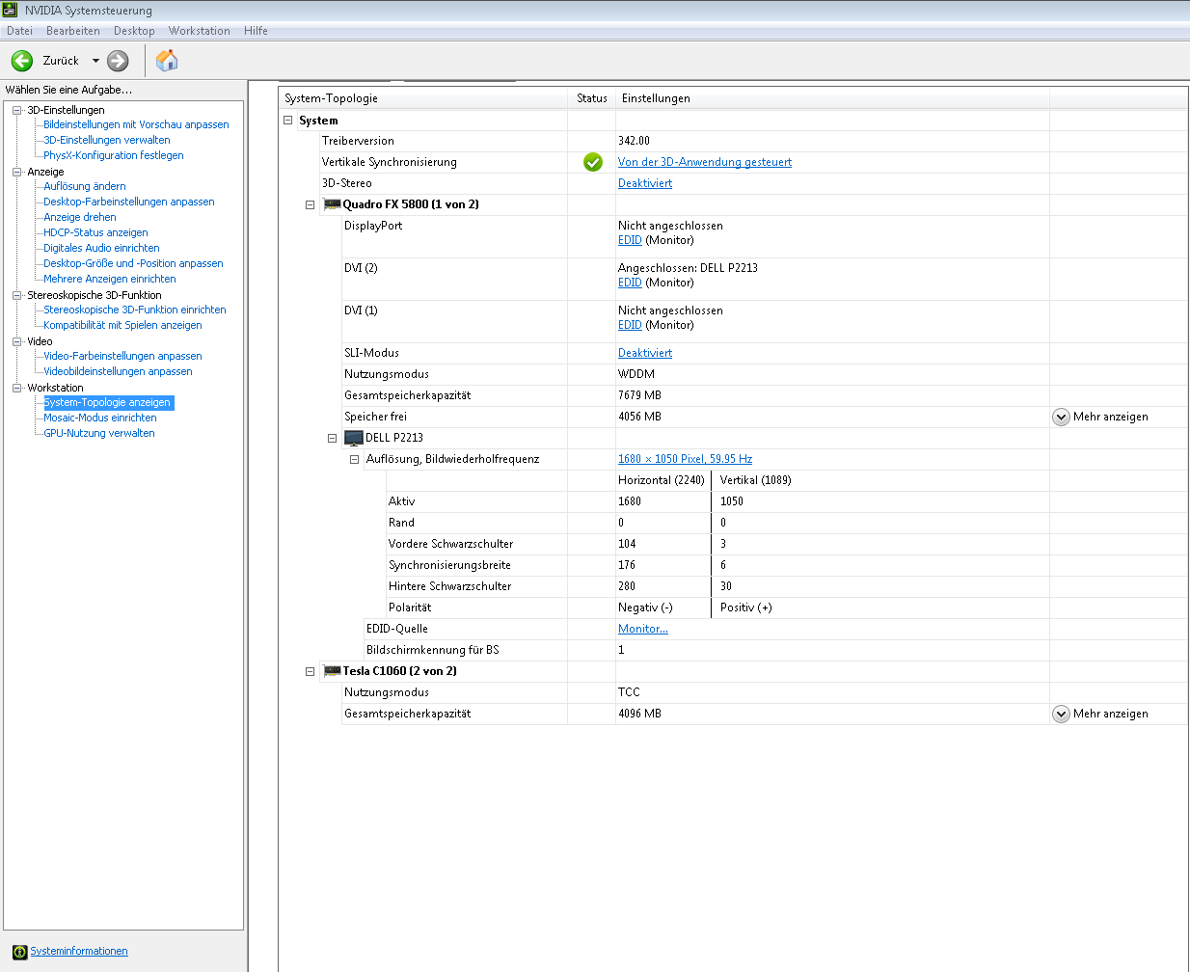Viewport: 1190px width, 972px height.
Task: Click the Gesamtspeicherkapazität value 7679 MB
Action: click(640, 395)
